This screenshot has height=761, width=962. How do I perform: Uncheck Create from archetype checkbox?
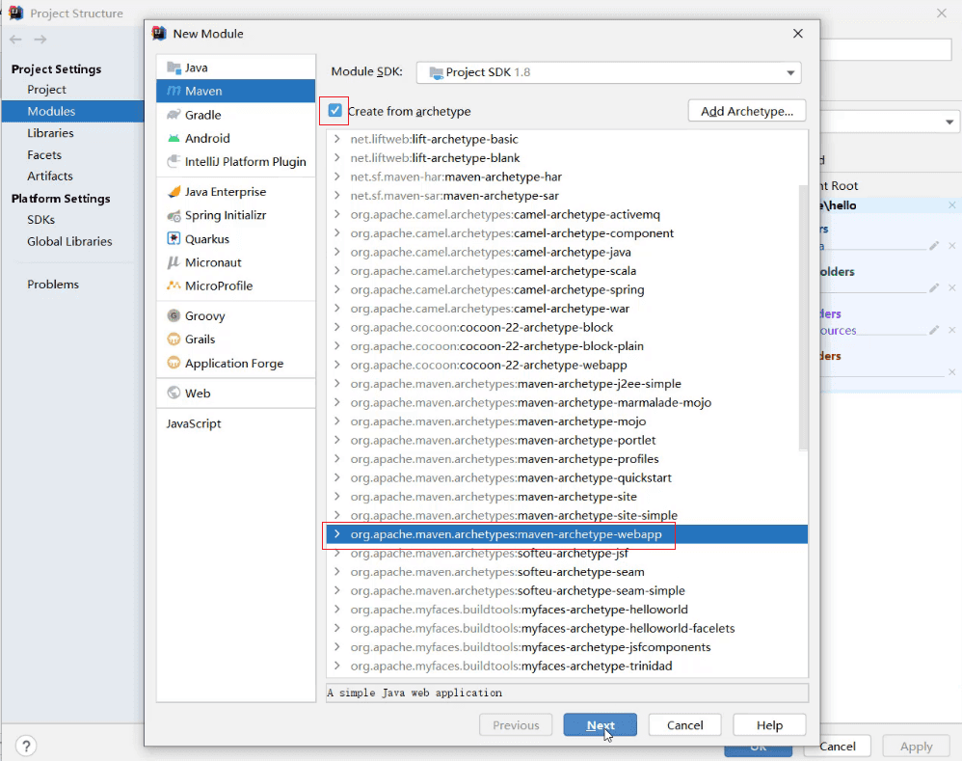[x=335, y=111]
